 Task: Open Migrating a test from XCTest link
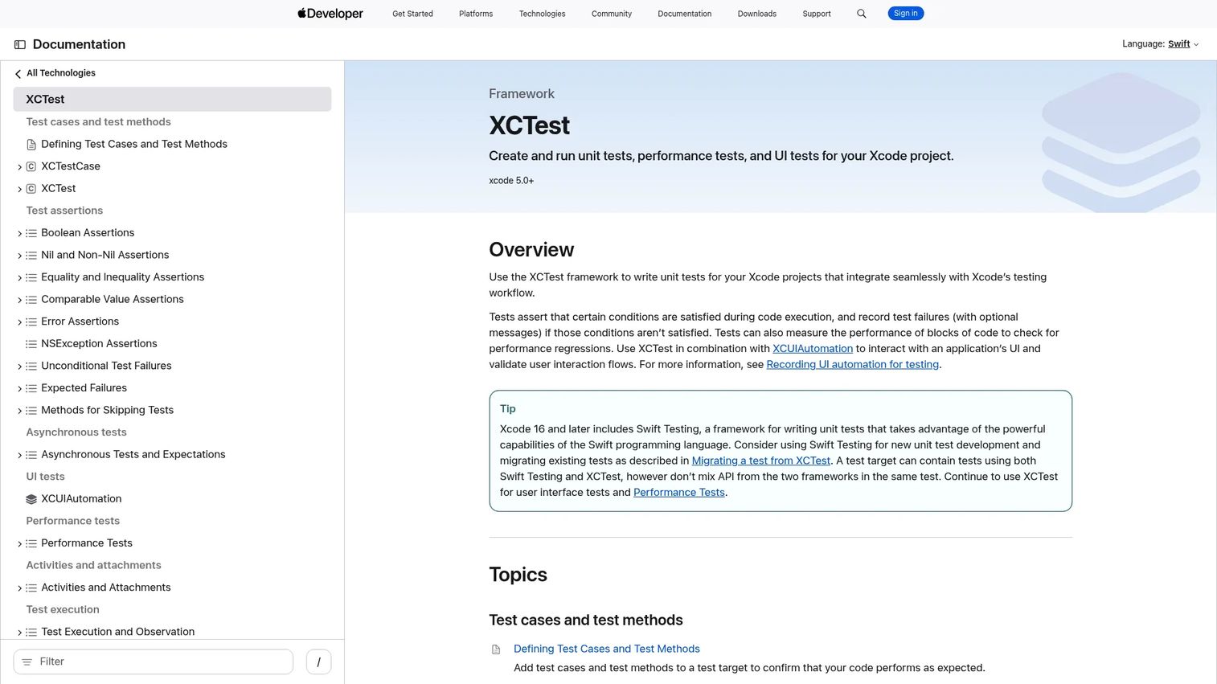(760, 461)
